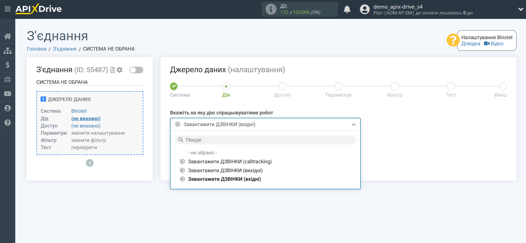
Task: Click the yellow question mark help icon
Action: [x=453, y=40]
